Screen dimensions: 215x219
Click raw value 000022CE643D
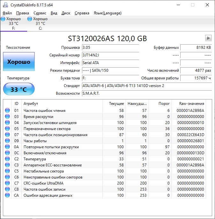190,135
